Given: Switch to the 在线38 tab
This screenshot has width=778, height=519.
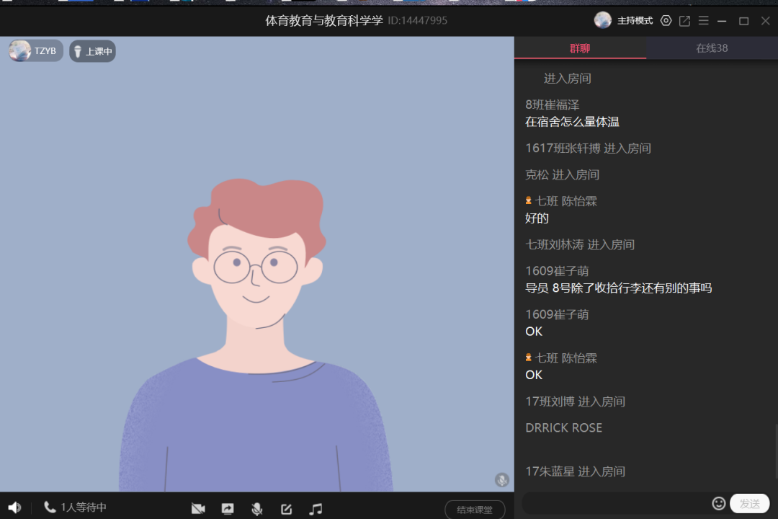Looking at the screenshot, I should pos(712,48).
